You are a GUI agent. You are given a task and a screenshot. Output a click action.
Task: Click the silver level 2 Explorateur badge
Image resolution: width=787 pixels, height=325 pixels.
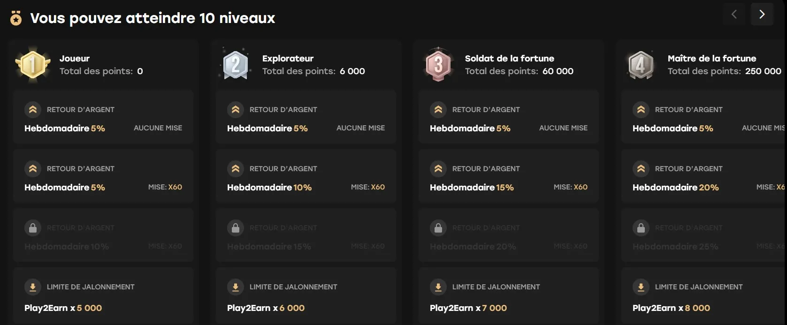coord(236,65)
